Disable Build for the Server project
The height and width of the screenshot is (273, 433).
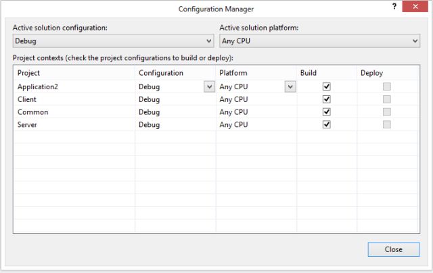click(x=327, y=125)
